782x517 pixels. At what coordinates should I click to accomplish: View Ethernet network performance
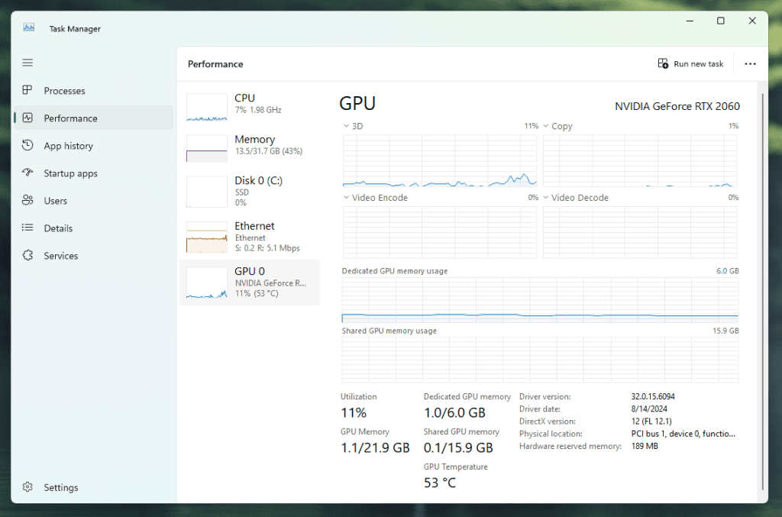point(249,237)
